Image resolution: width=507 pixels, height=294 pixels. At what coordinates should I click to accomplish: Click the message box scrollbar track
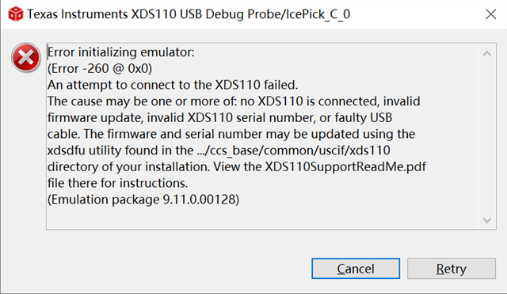tap(487, 137)
